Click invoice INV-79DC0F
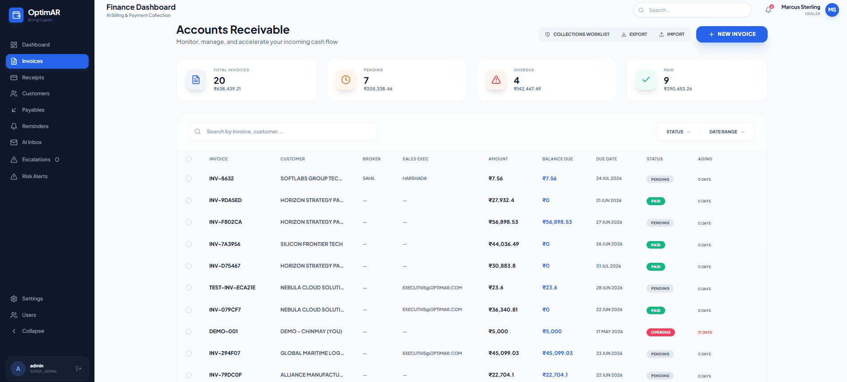The width and height of the screenshot is (847, 382). pyautogui.click(x=225, y=375)
